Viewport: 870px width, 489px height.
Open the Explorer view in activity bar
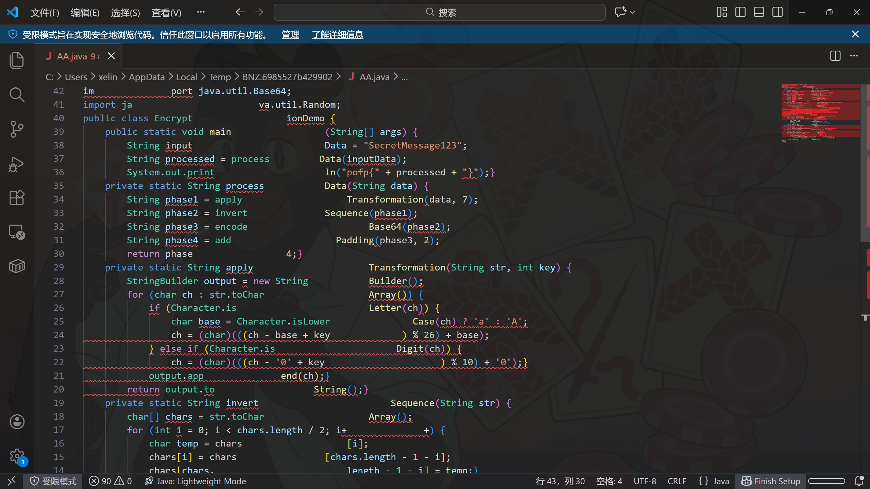(16, 60)
